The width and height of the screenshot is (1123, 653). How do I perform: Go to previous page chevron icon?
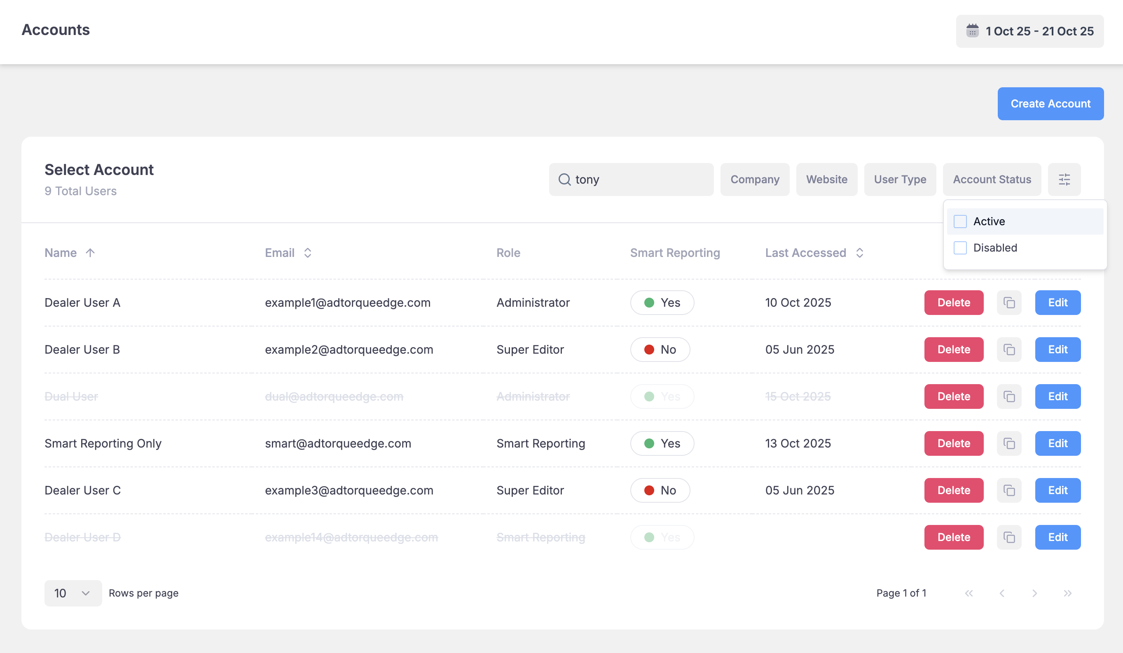(1002, 593)
